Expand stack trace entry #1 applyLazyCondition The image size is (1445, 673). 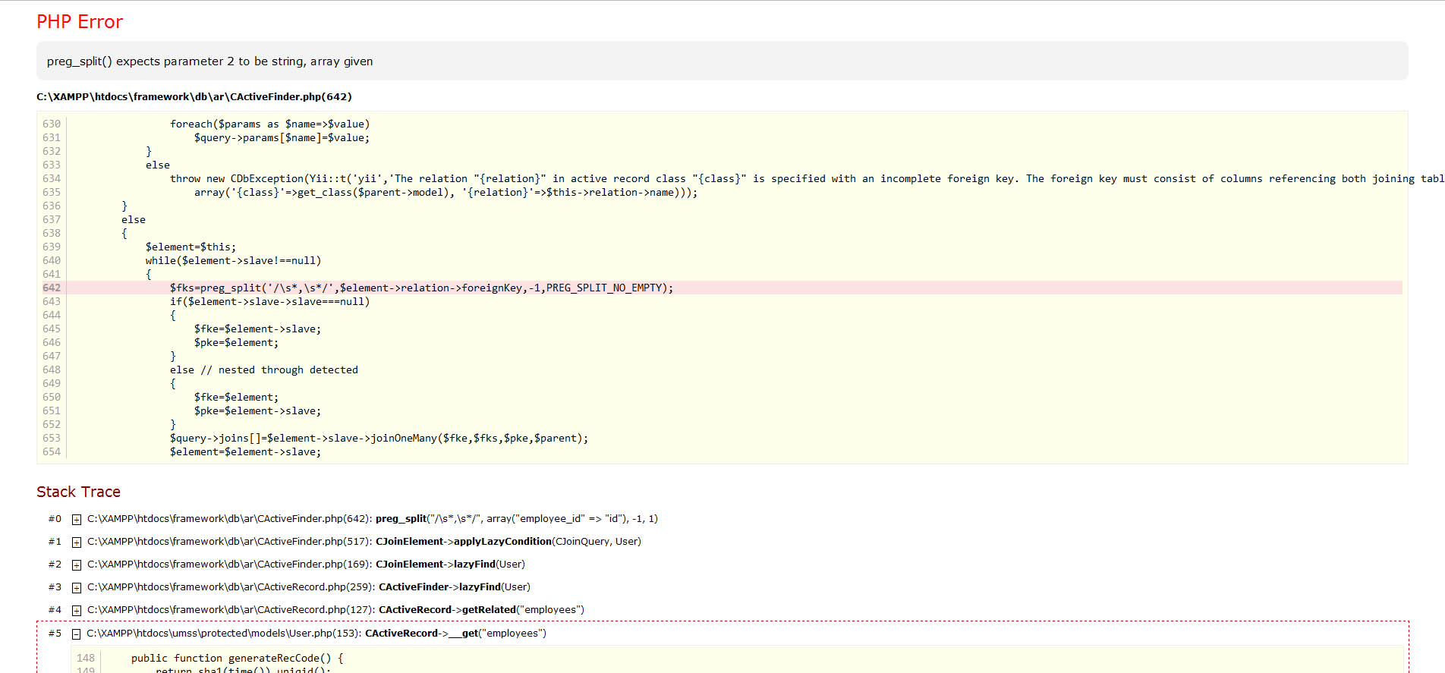point(77,542)
